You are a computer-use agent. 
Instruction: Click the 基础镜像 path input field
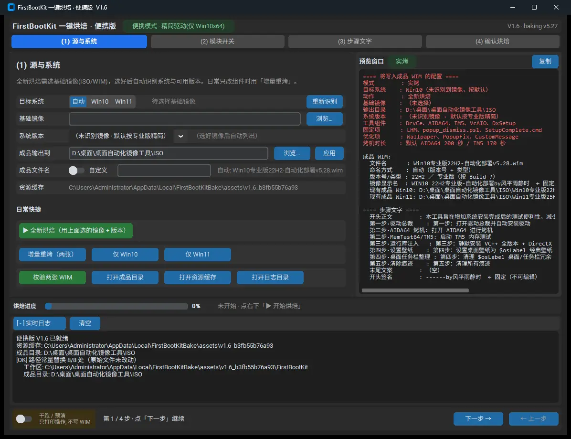pyautogui.click(x=185, y=119)
